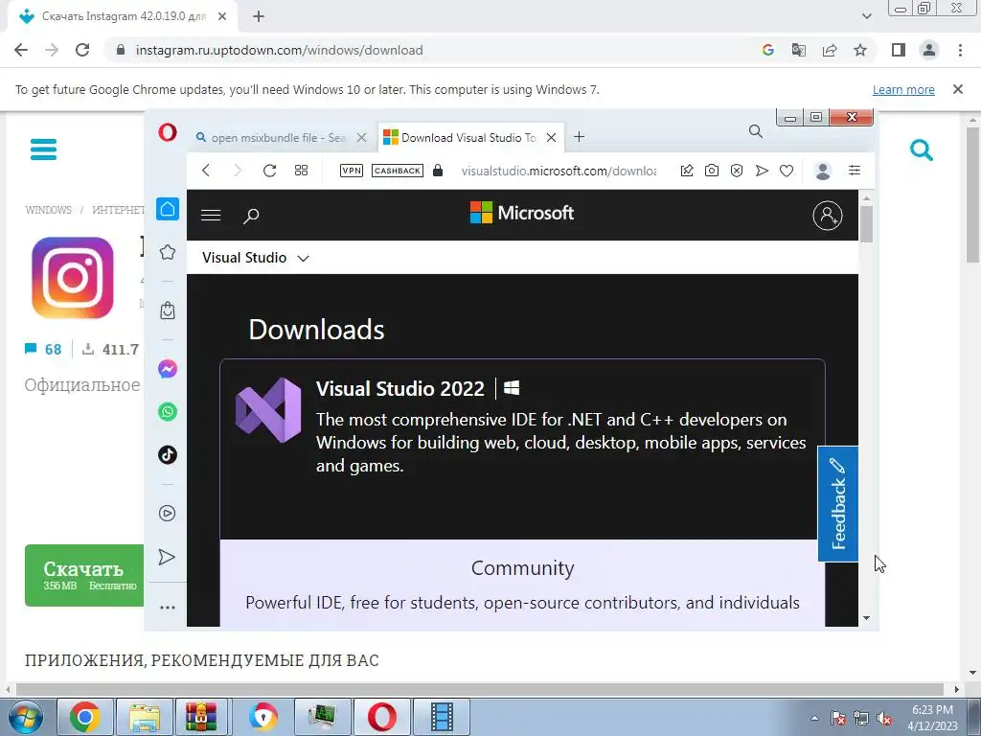Open Opera sidebar Bookmarks star icon
The width and height of the screenshot is (981, 736).
tap(167, 252)
